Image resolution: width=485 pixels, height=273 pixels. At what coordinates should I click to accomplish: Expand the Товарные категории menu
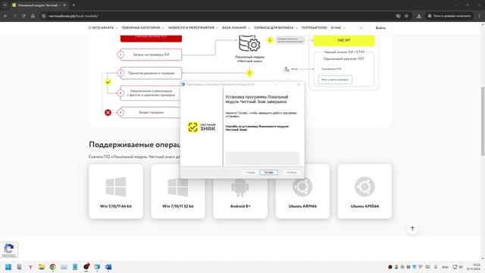(142, 28)
